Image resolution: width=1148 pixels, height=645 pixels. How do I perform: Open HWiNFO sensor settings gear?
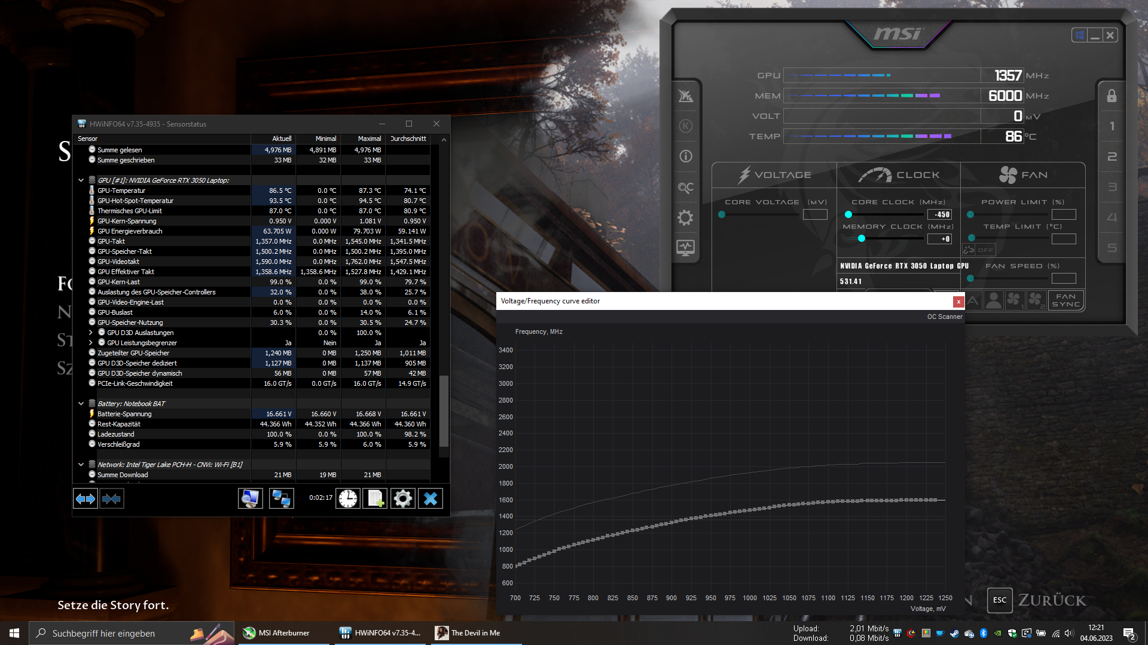403,499
